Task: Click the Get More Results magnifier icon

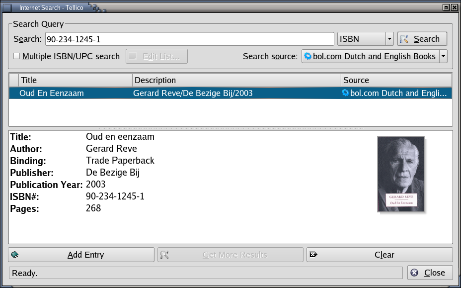Action: (164, 255)
